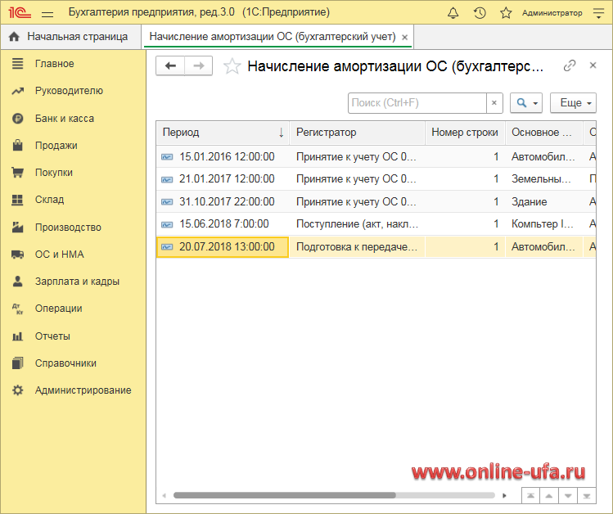The width and height of the screenshot is (613, 514).
Task: Open favorites star in title bar
Action: (x=506, y=12)
